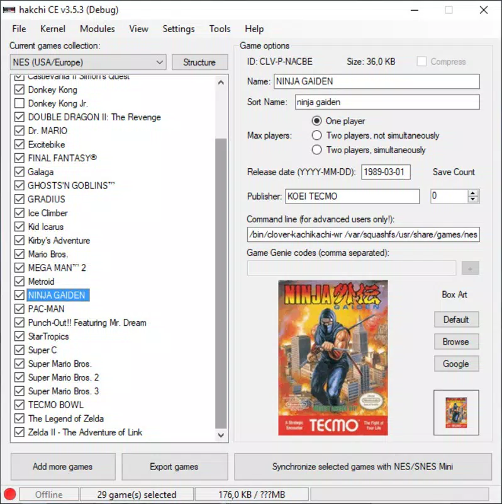Click the Name input field
This screenshot has width=502, height=504.
pyautogui.click(x=377, y=81)
